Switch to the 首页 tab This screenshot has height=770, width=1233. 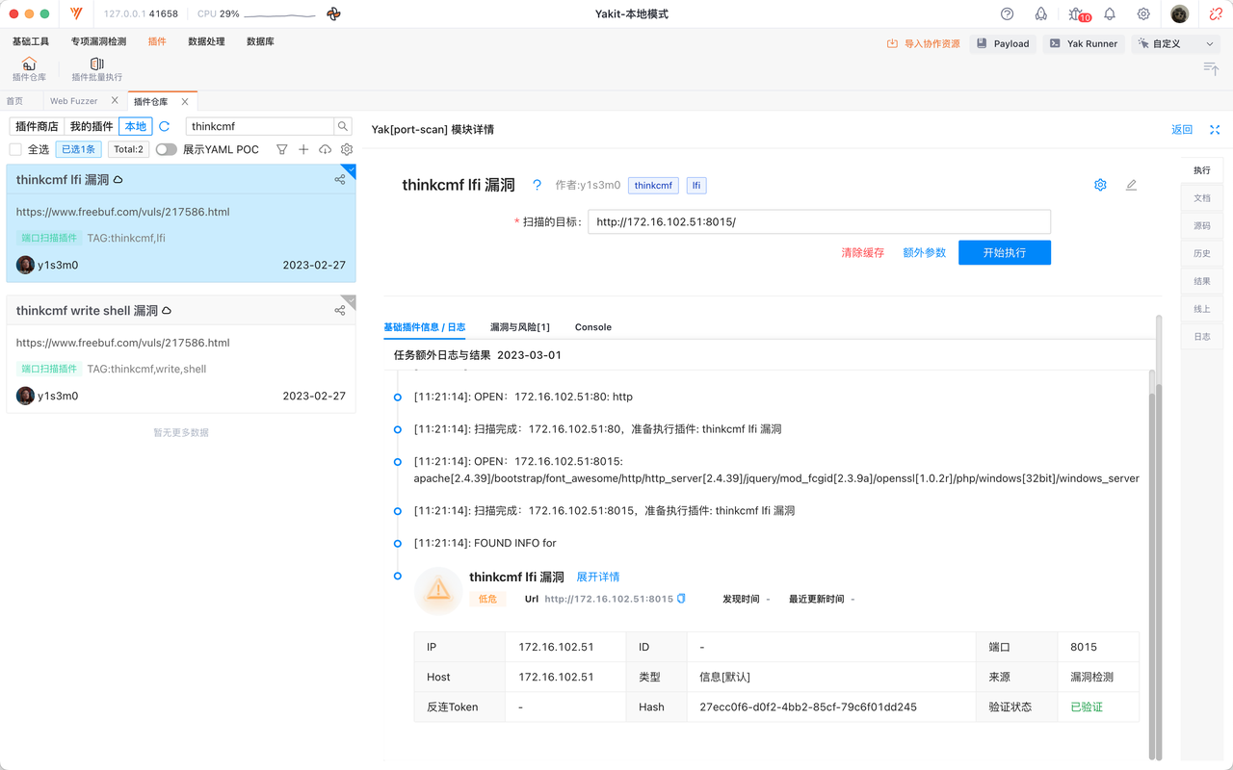(14, 101)
